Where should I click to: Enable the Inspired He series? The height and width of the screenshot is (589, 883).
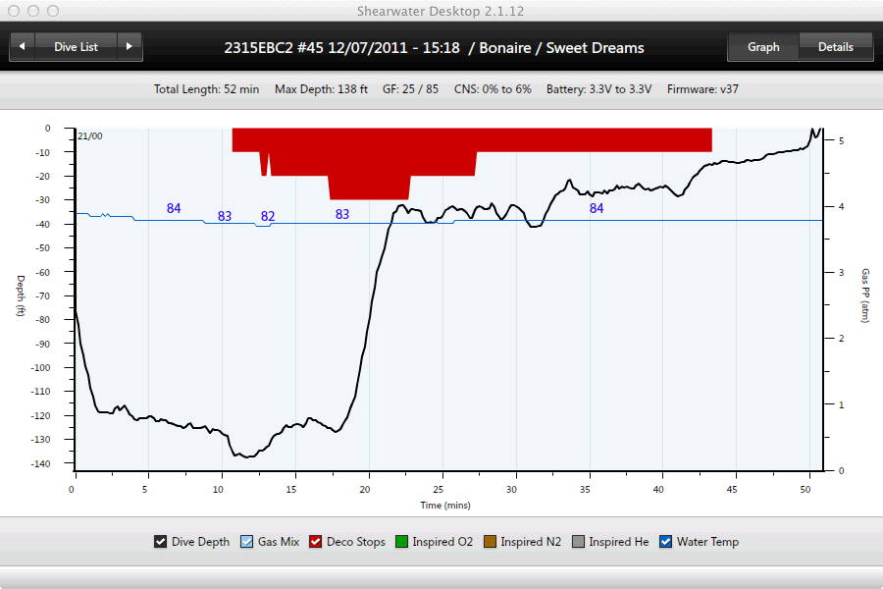579,542
